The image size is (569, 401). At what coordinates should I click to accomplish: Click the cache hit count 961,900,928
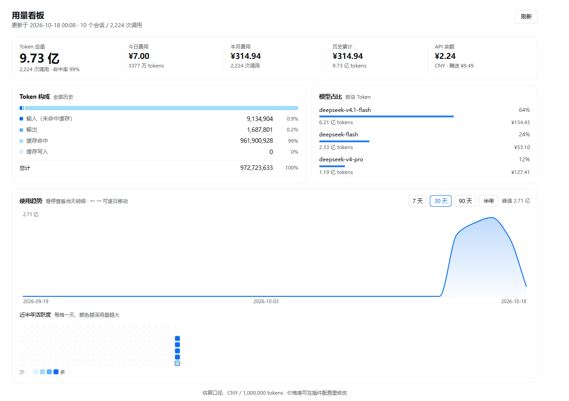[x=257, y=141]
